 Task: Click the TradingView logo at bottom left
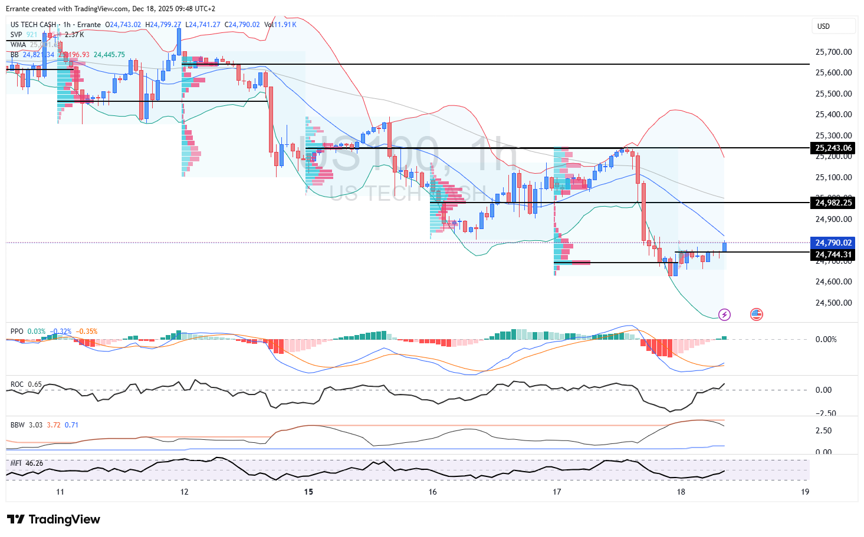click(x=54, y=519)
